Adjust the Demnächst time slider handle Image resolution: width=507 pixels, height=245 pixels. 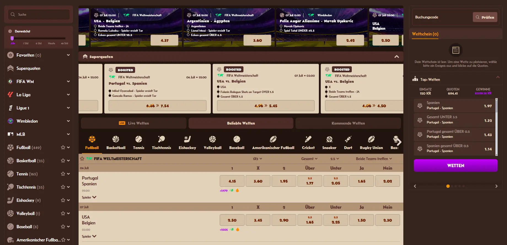pos(12,38)
